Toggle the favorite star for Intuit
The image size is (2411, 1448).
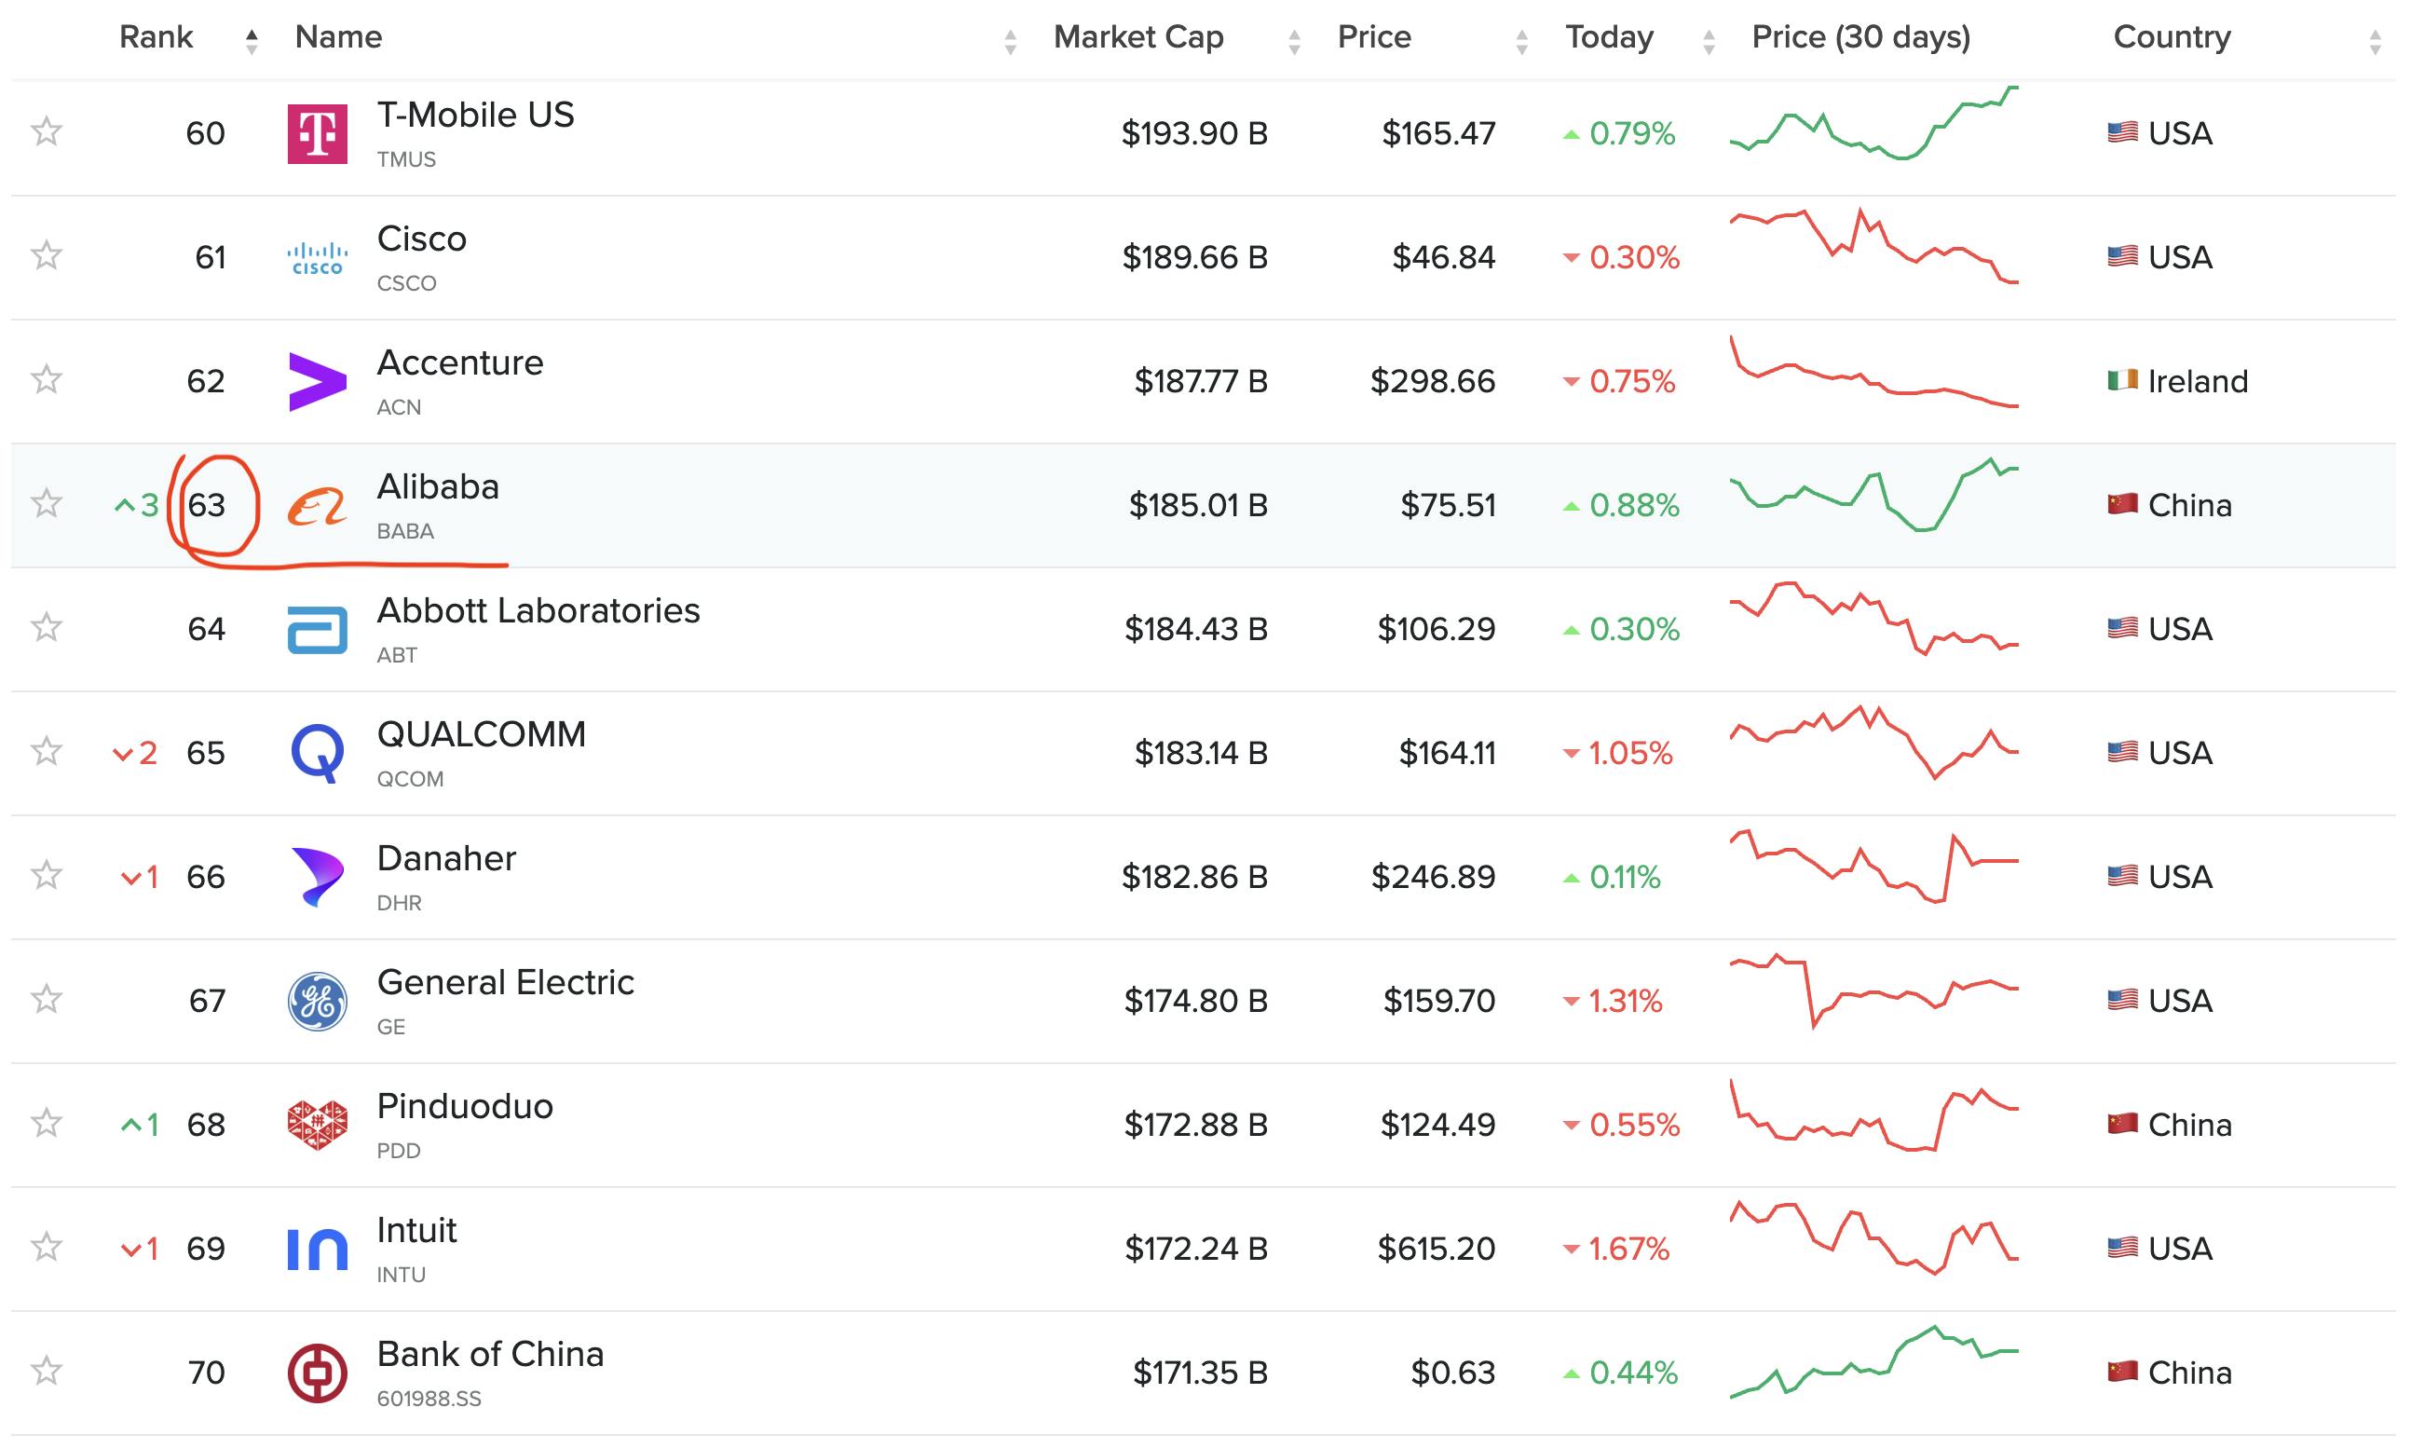coord(46,1248)
